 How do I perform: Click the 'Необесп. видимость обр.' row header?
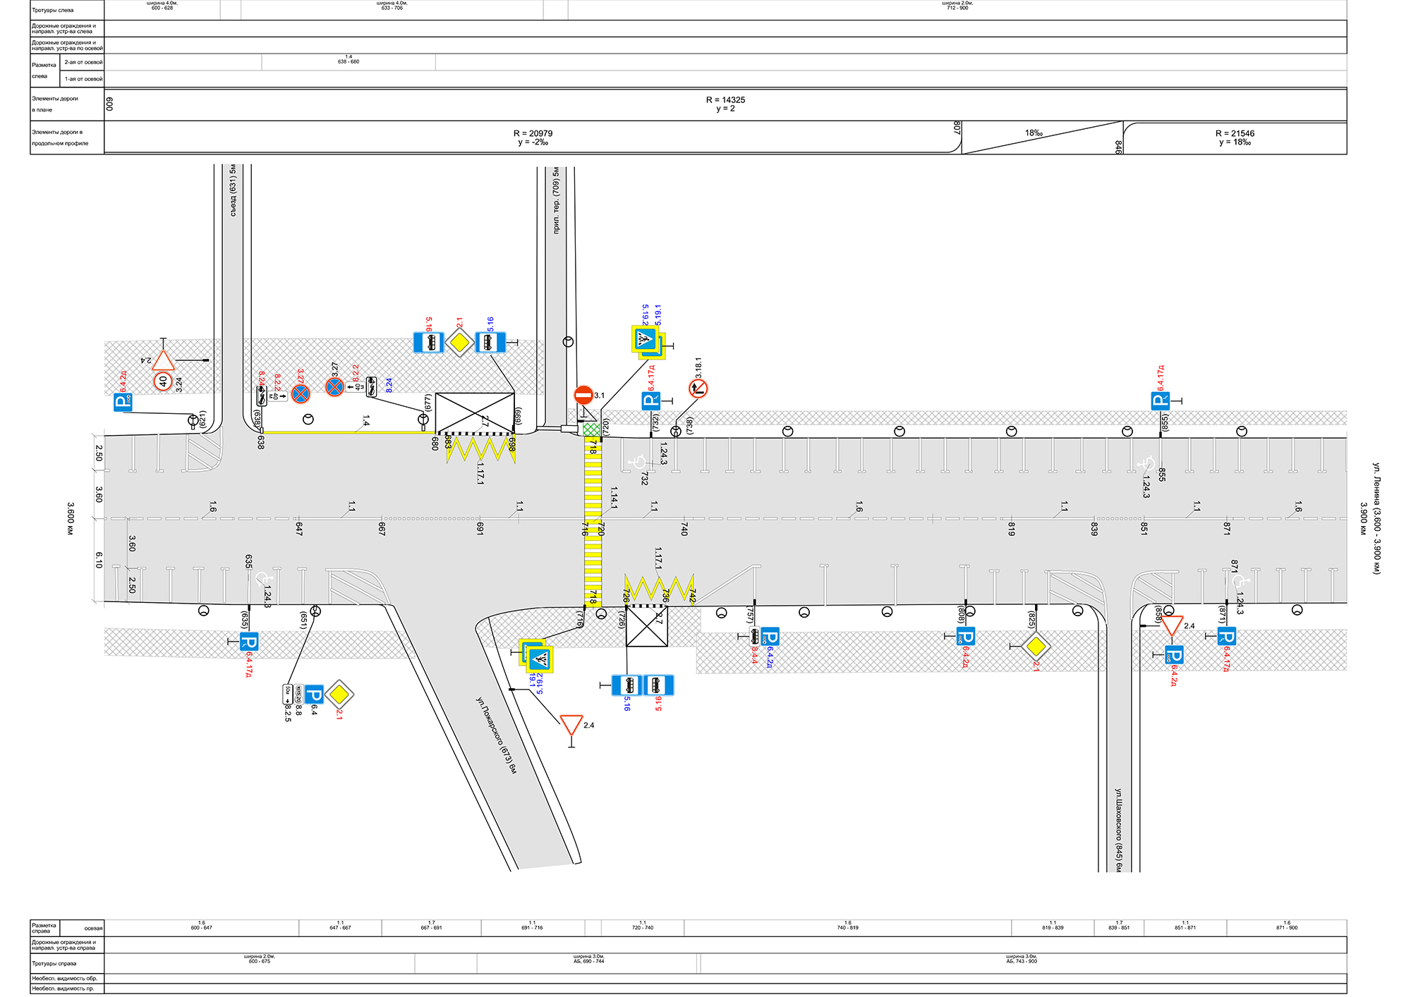point(67,979)
